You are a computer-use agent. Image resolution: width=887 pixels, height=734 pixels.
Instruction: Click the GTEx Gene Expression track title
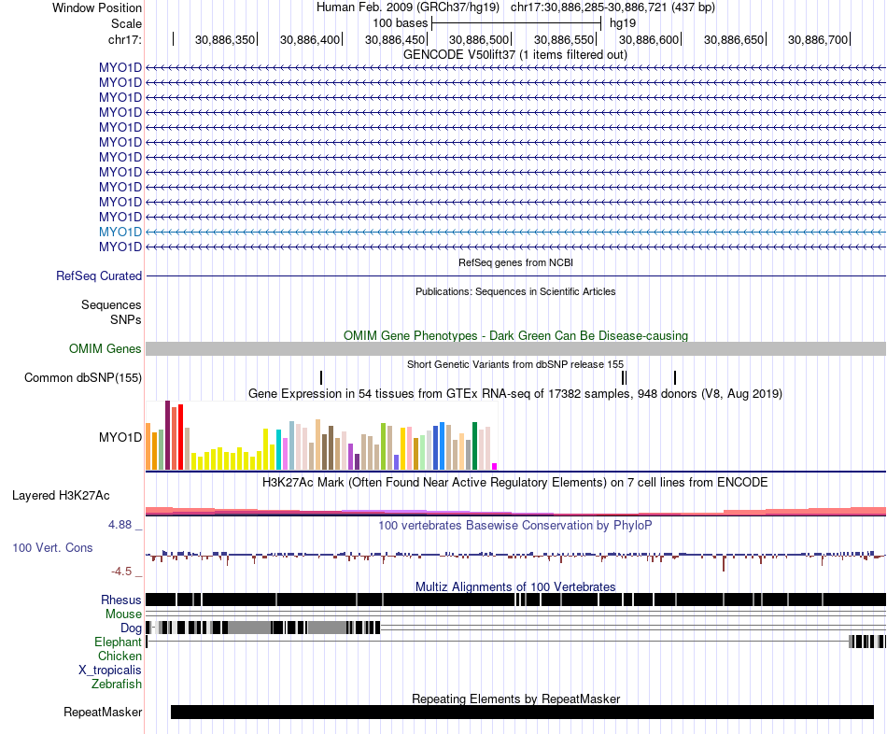[515, 394]
